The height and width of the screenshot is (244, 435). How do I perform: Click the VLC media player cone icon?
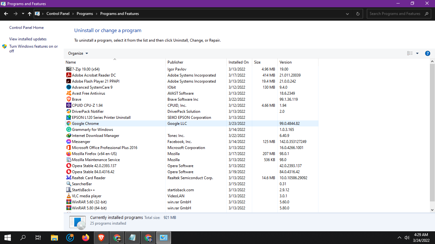click(x=68, y=196)
